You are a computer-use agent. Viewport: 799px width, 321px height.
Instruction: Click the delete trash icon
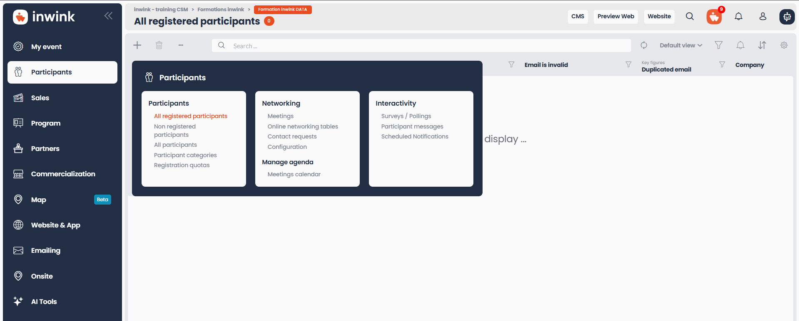pos(159,45)
